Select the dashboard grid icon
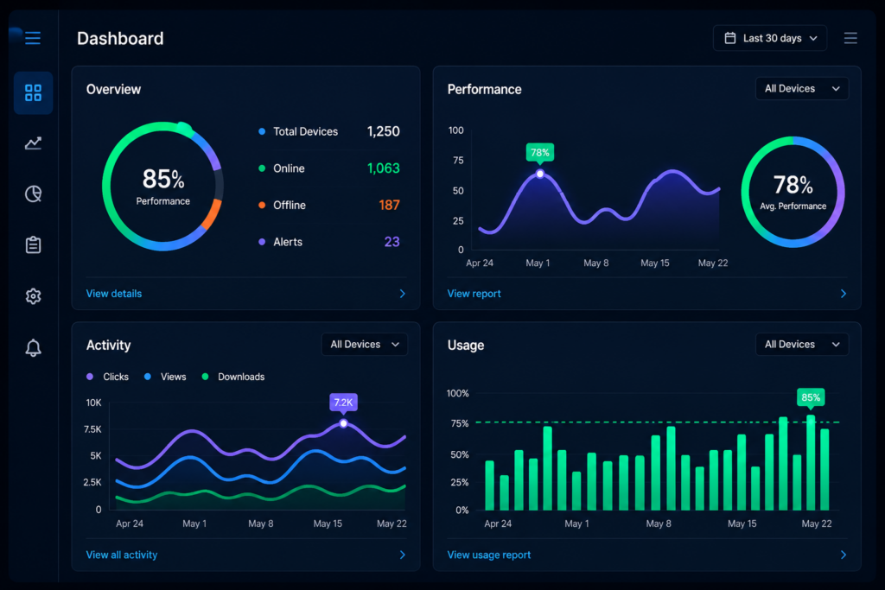The width and height of the screenshot is (885, 590). click(34, 93)
